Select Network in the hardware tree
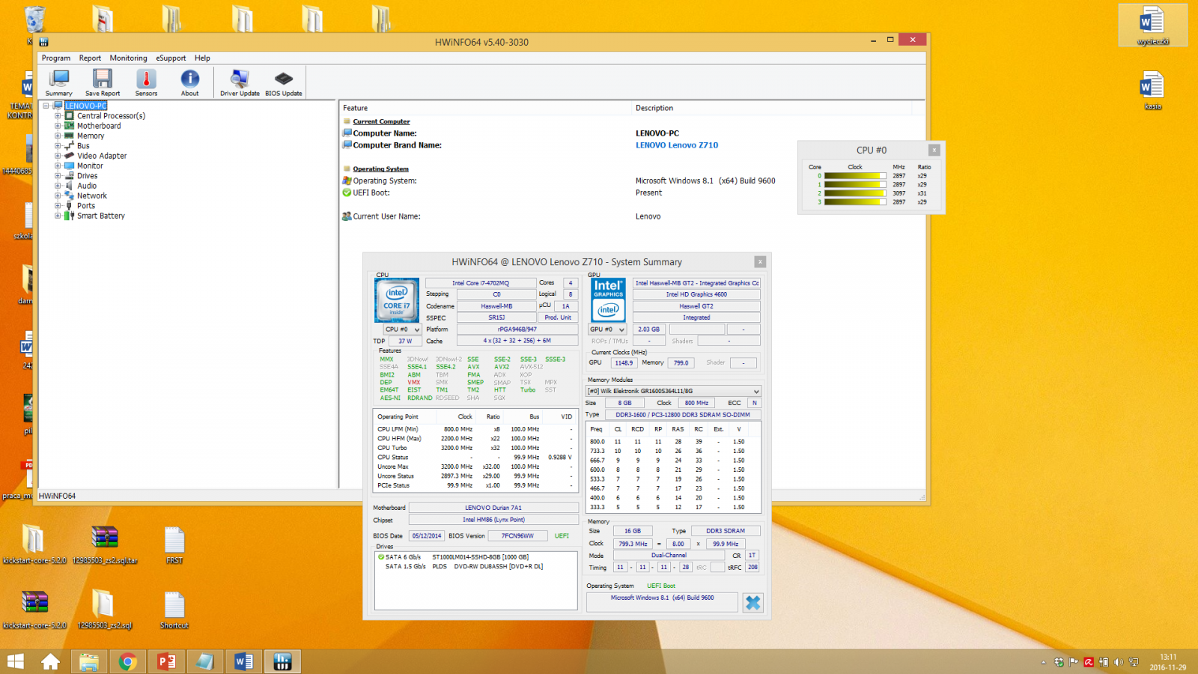The height and width of the screenshot is (674, 1198). click(92, 195)
